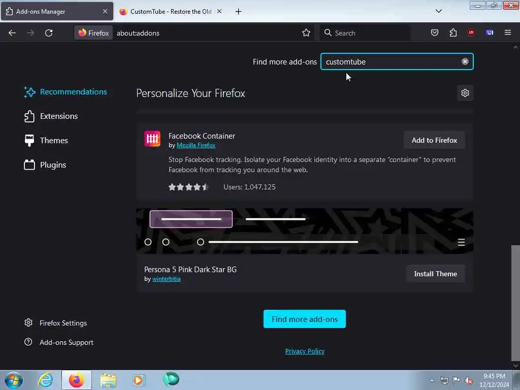520x390 pixels.
Task: Click the muted volume tray icon
Action: pos(469,380)
